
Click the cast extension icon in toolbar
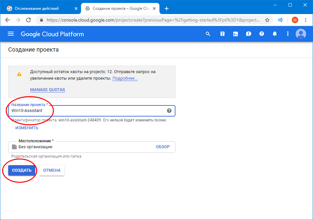pyautogui.click(x=280, y=20)
